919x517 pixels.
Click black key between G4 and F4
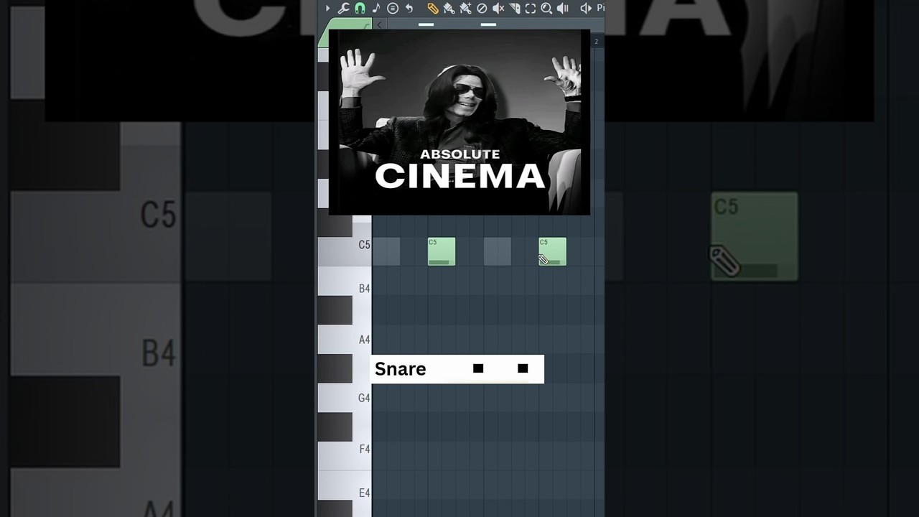[x=335, y=427]
